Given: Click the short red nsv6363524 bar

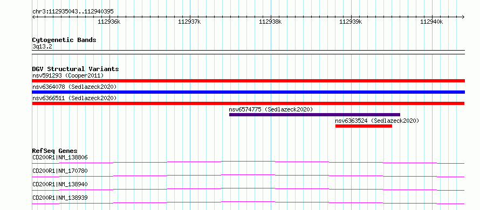Looking at the screenshot, I should (x=364, y=126).
